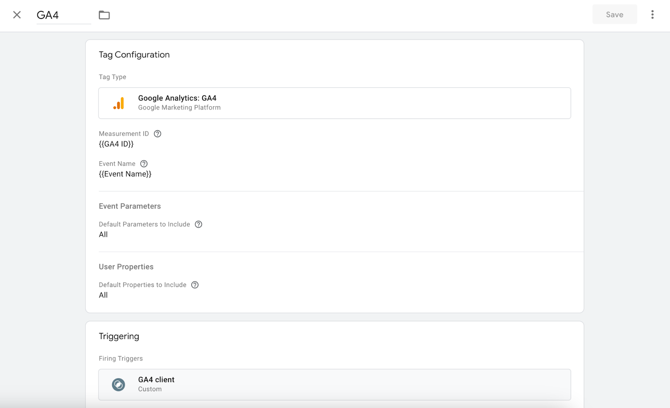Click the Triggering section heading
The width and height of the screenshot is (670, 408).
[x=119, y=336]
